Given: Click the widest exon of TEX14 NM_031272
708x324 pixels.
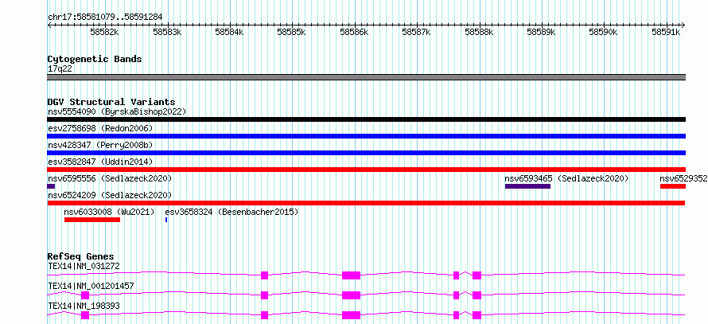Looking at the screenshot, I should click(x=352, y=275).
